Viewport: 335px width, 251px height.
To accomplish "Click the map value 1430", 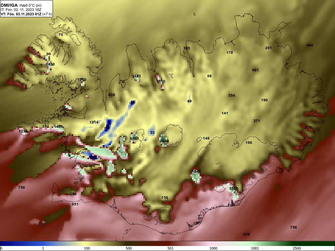I will point(51,64).
